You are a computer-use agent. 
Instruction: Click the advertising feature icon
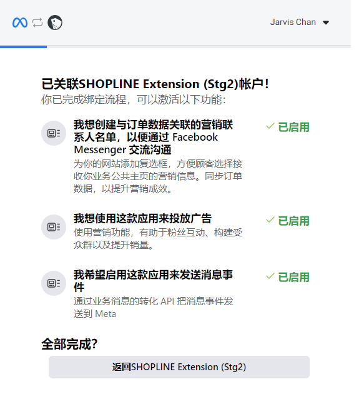(54, 227)
